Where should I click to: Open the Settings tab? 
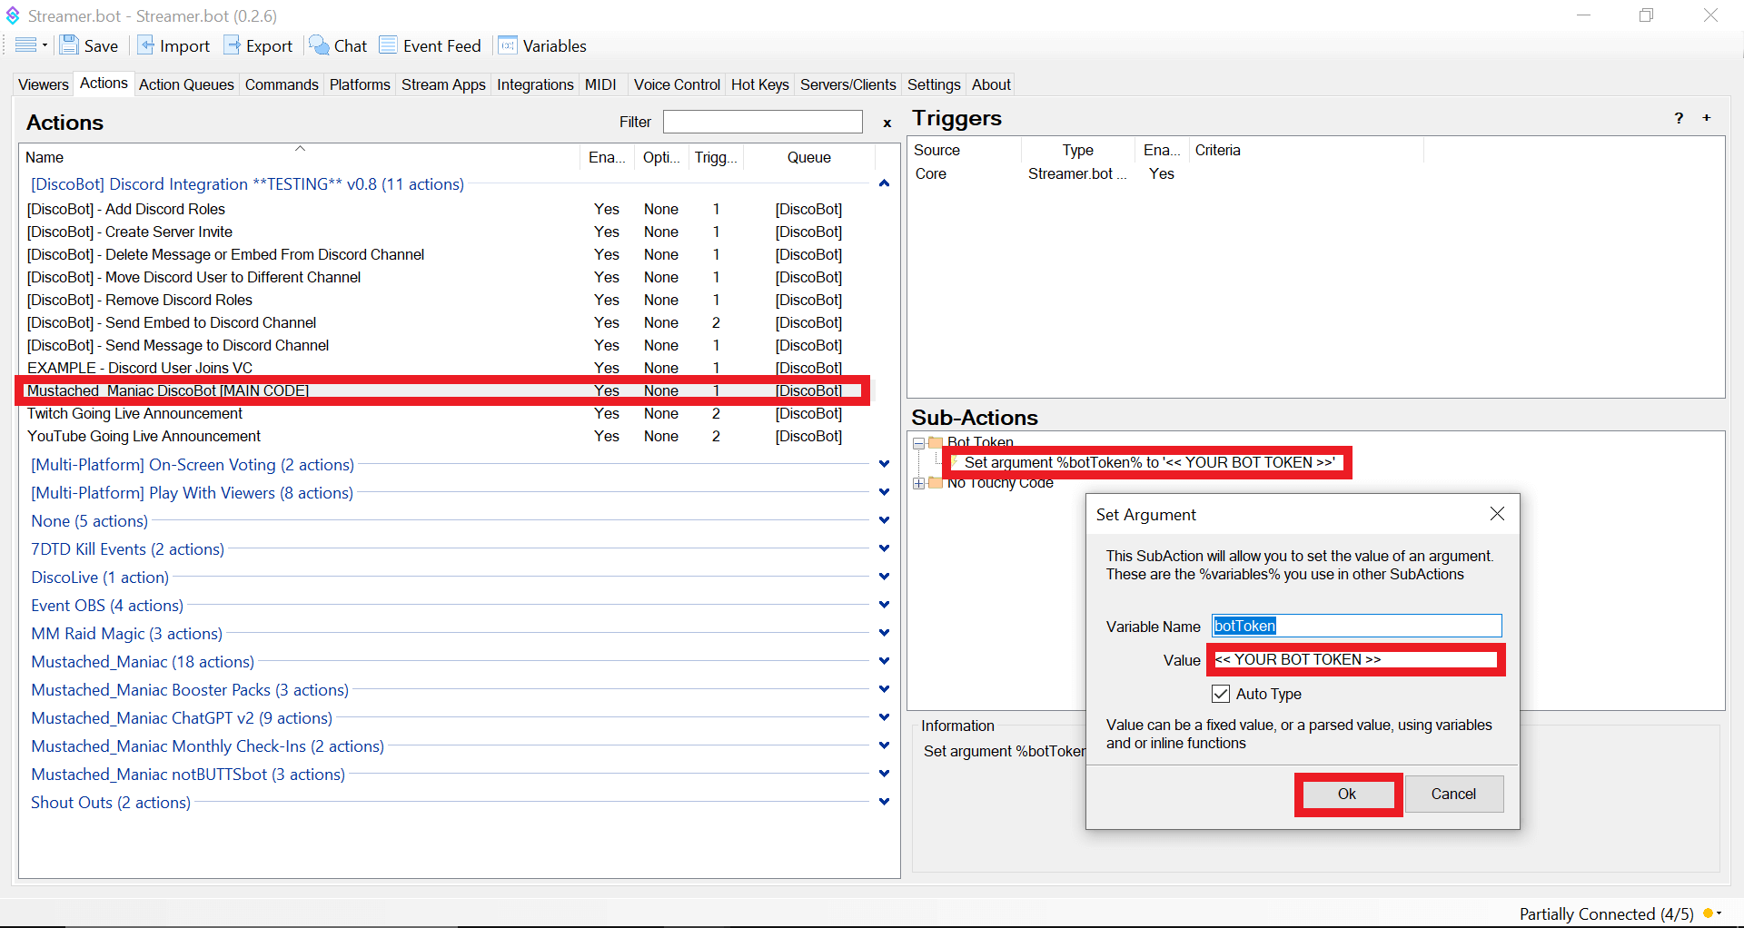pyautogui.click(x=933, y=84)
